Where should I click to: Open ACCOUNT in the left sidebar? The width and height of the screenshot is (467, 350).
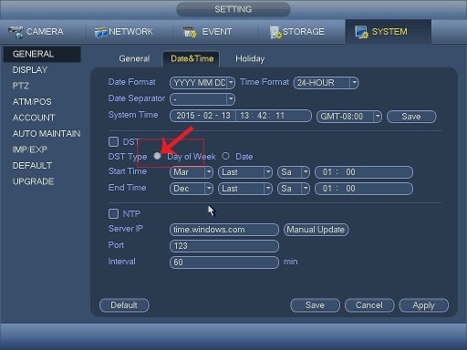34,118
